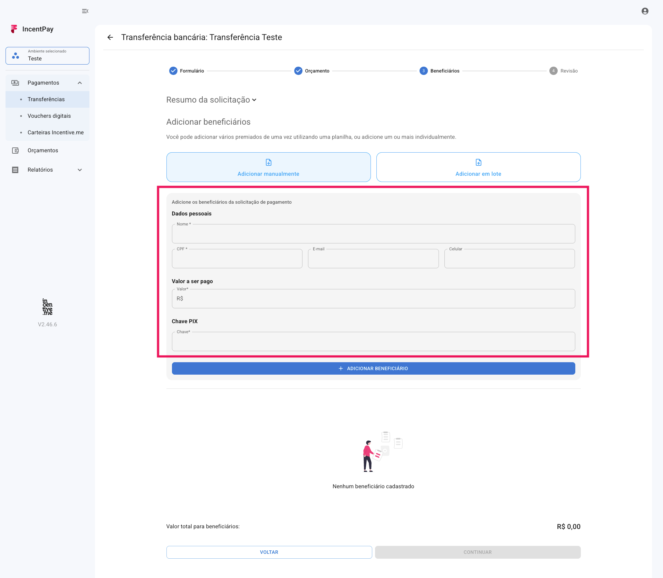Go back using the arrow icon
663x578 pixels.
click(110, 37)
